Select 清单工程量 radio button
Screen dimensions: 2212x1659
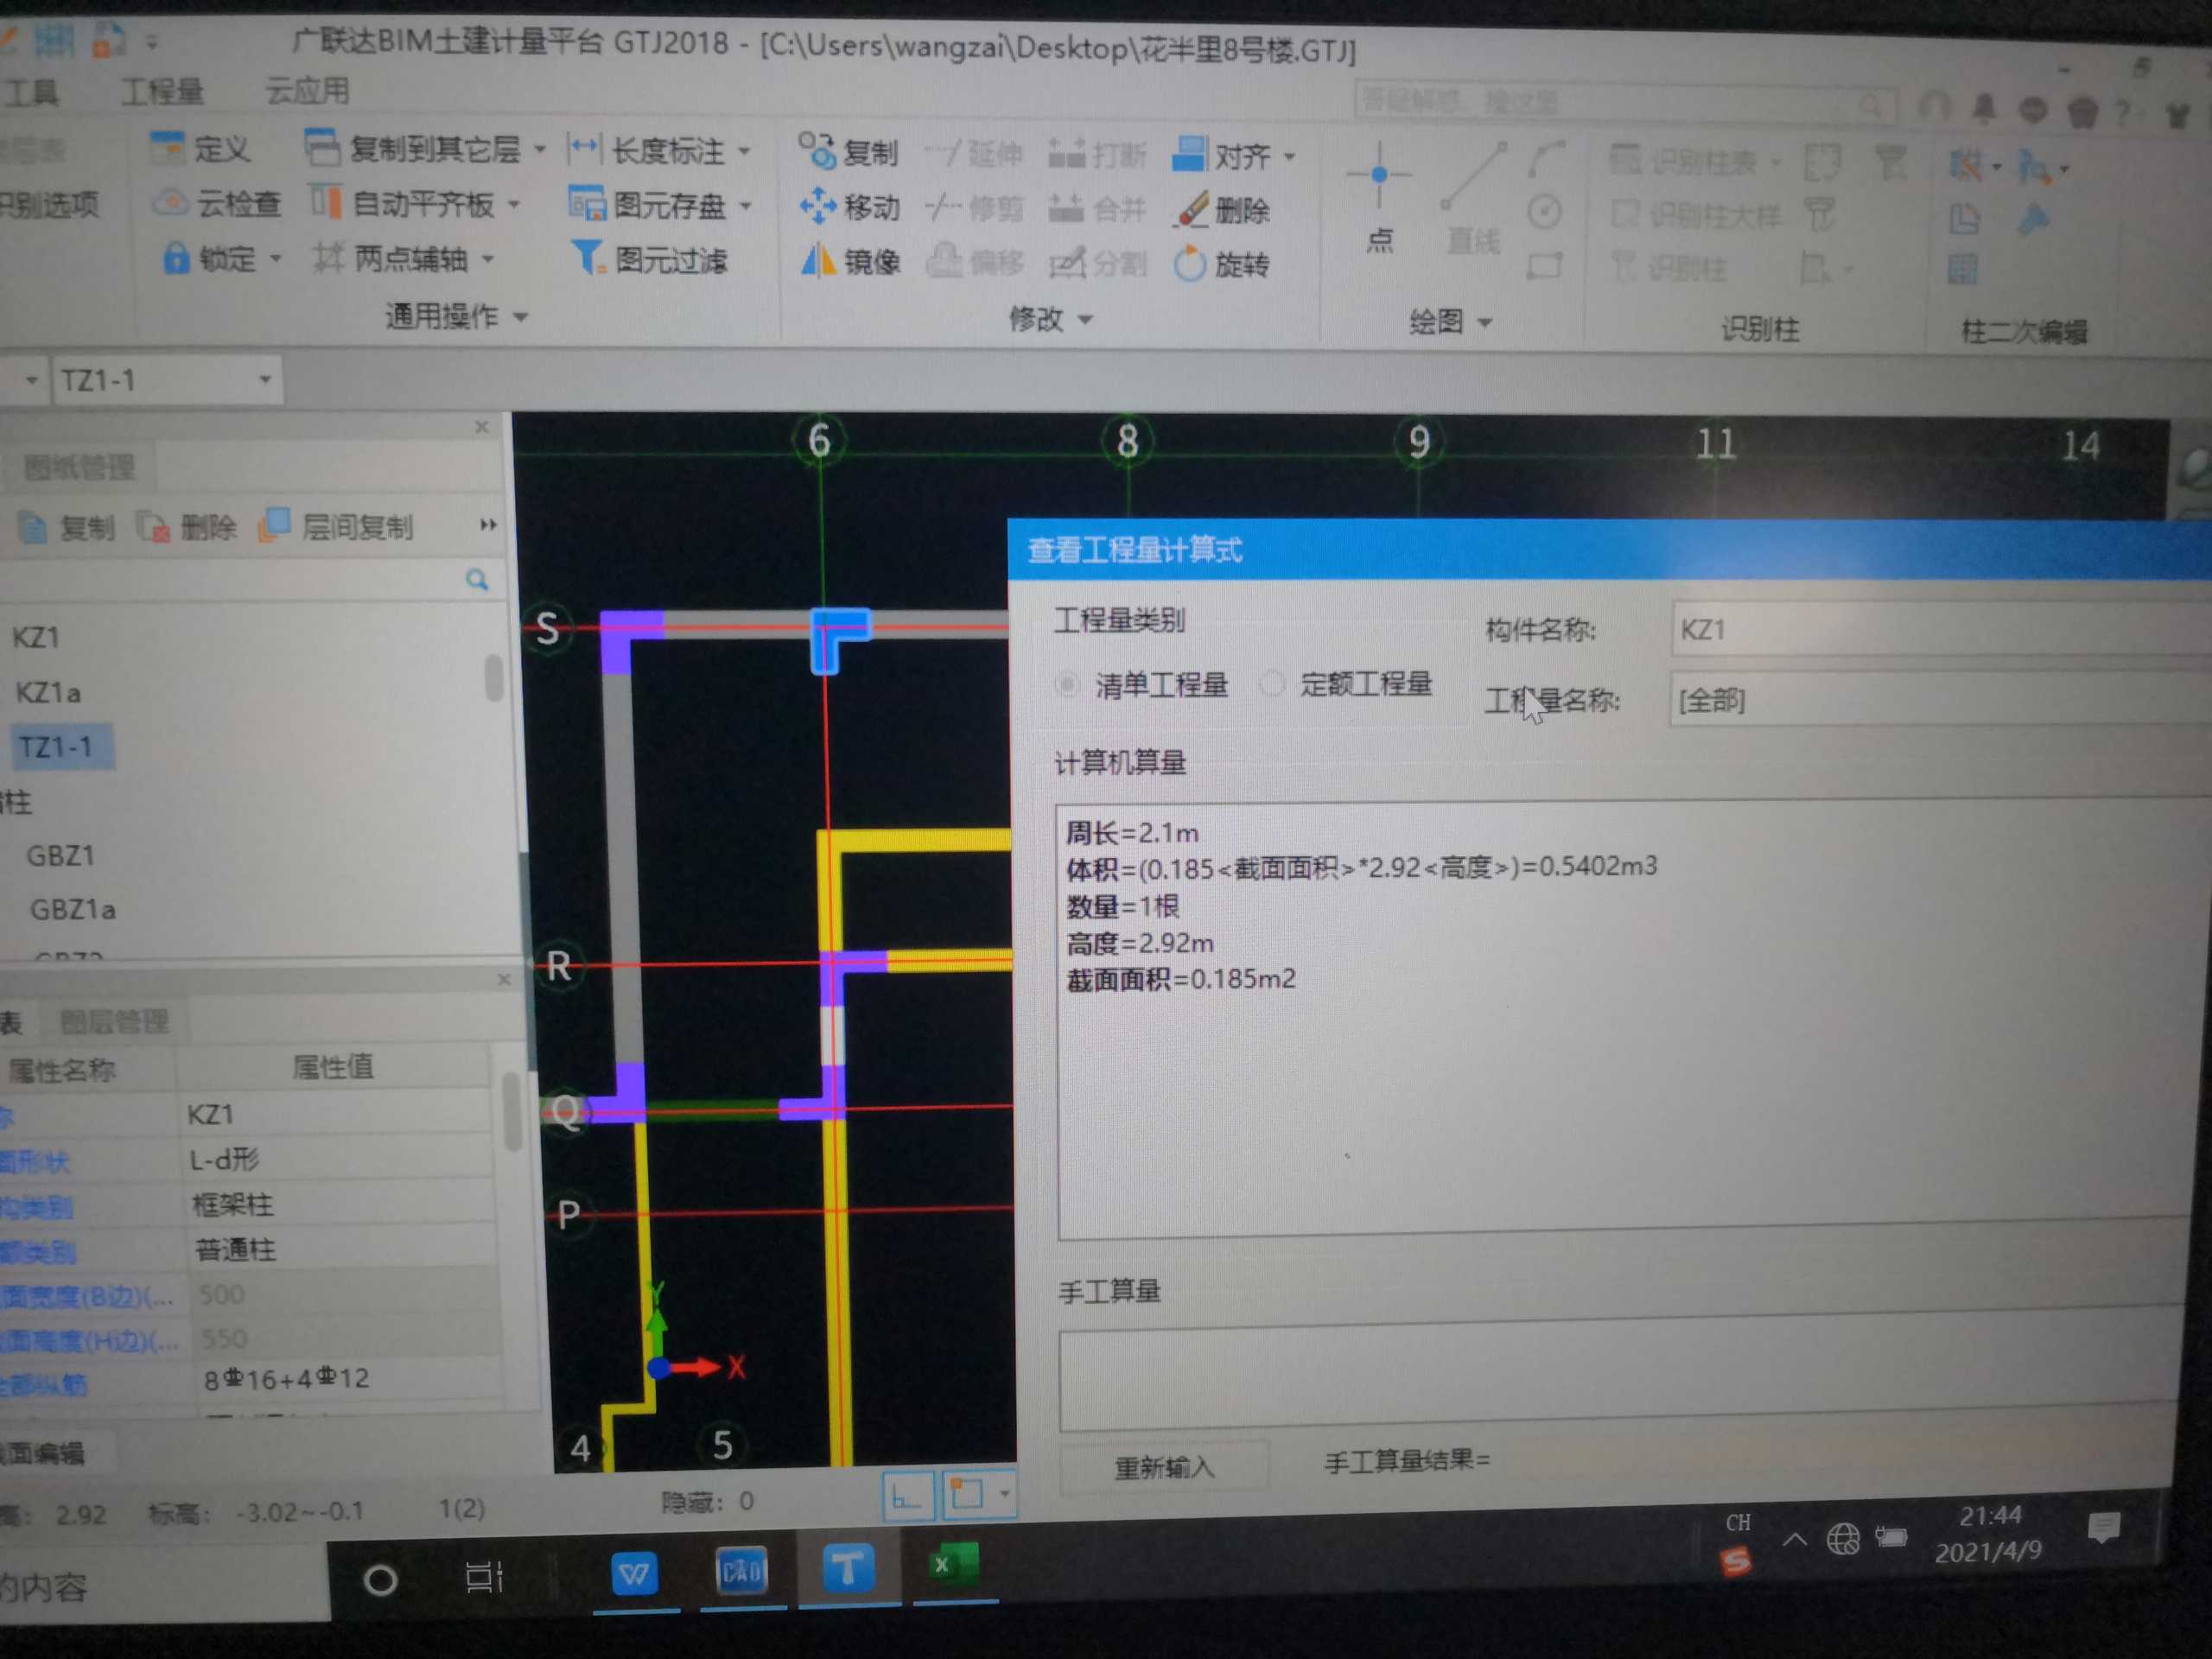[x=1068, y=685]
